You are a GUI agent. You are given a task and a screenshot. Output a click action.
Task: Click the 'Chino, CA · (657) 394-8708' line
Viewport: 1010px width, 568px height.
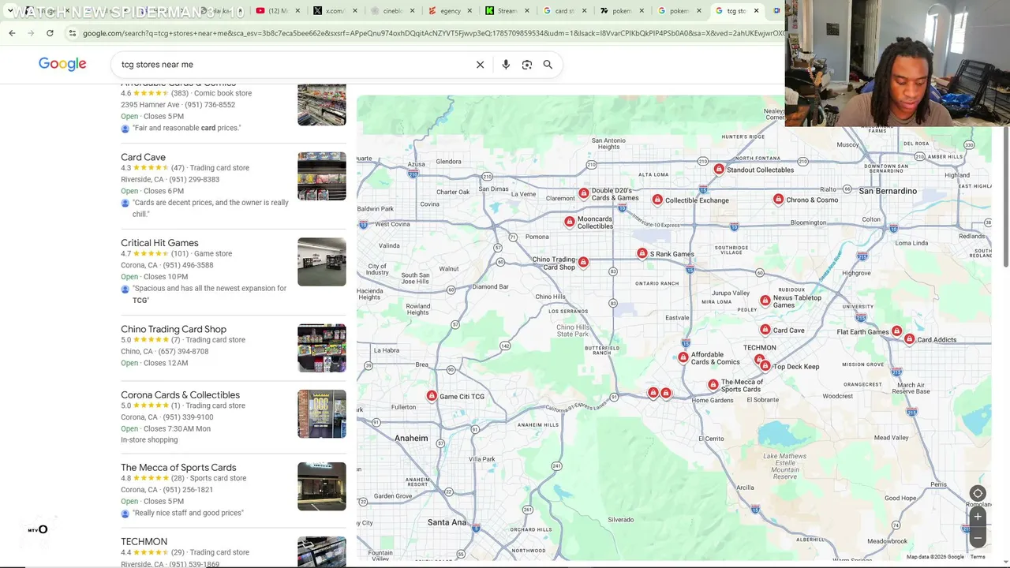click(x=164, y=351)
